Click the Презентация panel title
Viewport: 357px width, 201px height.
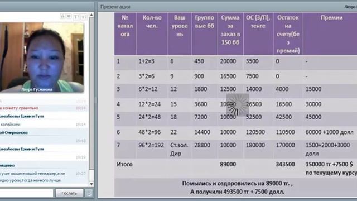[x=115, y=7]
